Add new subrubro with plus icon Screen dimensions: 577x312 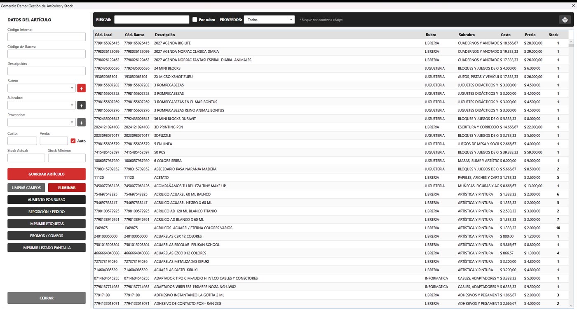tap(81, 105)
